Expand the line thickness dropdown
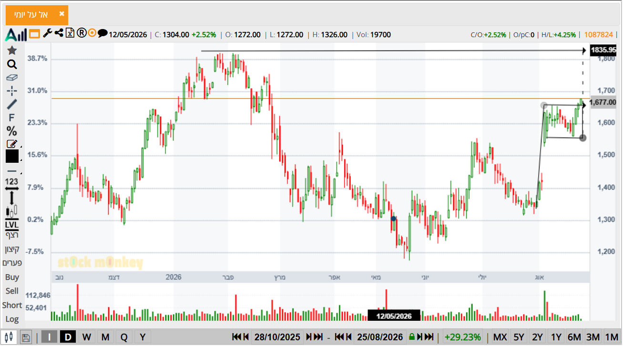 tap(12, 171)
